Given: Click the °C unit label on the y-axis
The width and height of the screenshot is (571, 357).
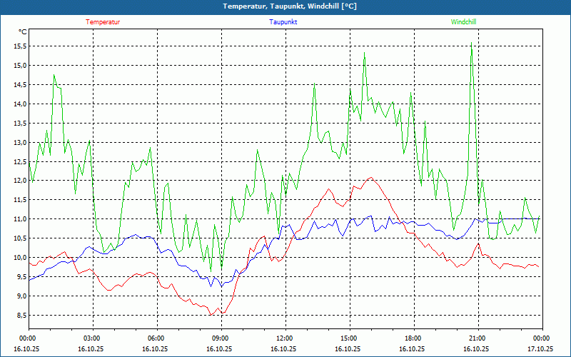Looking at the screenshot, I should coord(23,32).
